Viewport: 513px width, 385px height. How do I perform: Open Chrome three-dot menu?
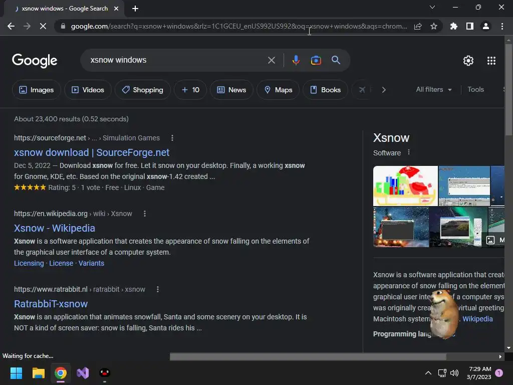502,26
